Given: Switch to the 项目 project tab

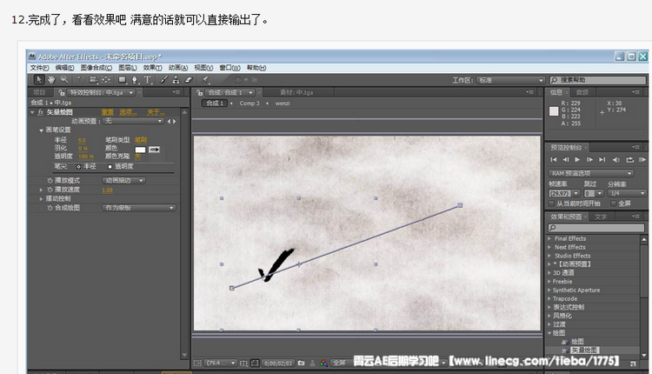Looking at the screenshot, I should click(x=39, y=92).
